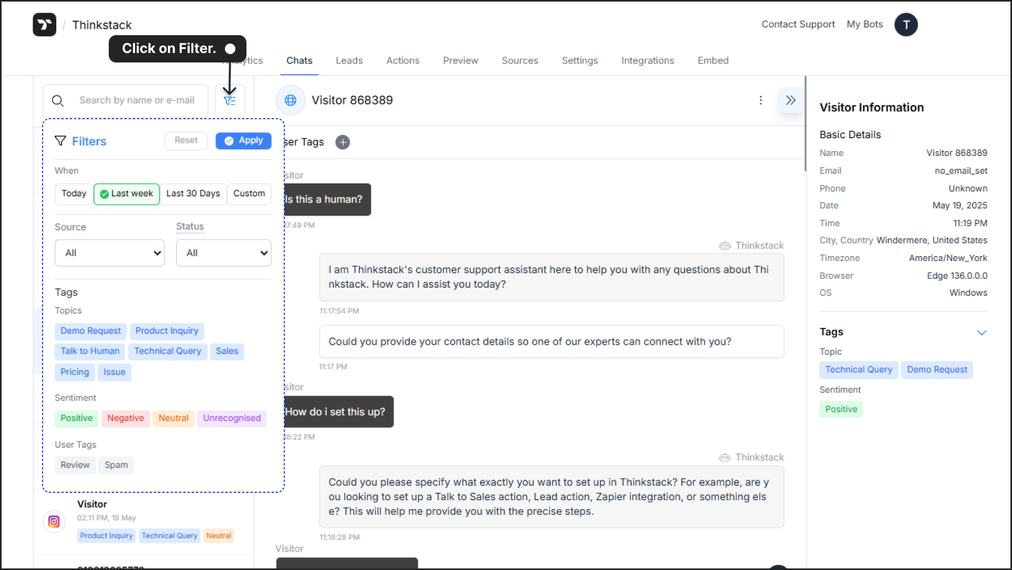Open the three-dot chat options menu
This screenshot has height=570, width=1012.
tap(760, 100)
